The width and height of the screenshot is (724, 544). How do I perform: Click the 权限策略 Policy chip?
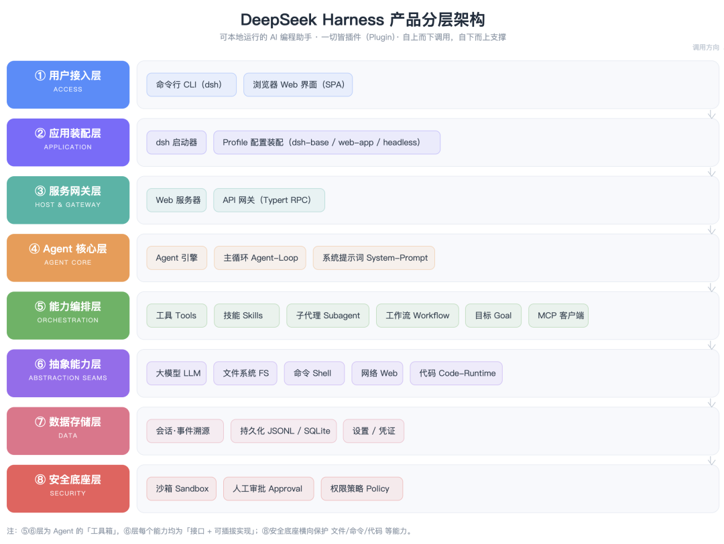(362, 488)
